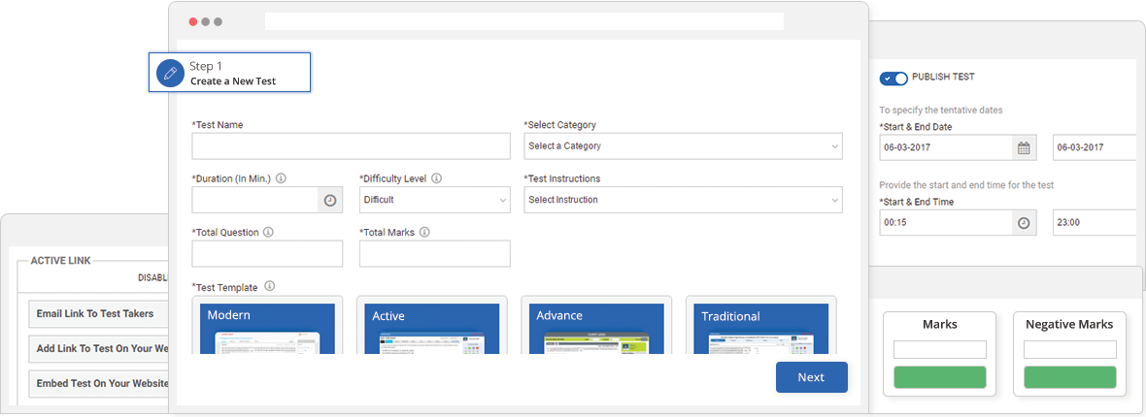1146x417 pixels.
Task: Click the Duration input field
Action: pyautogui.click(x=255, y=200)
